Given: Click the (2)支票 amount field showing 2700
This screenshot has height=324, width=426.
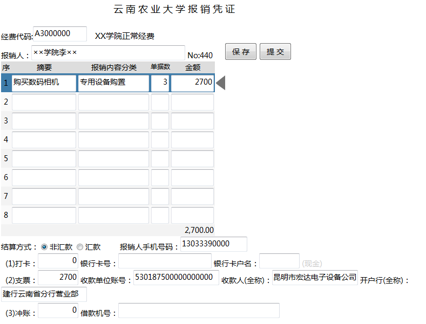Looking at the screenshot, I should (58, 278).
